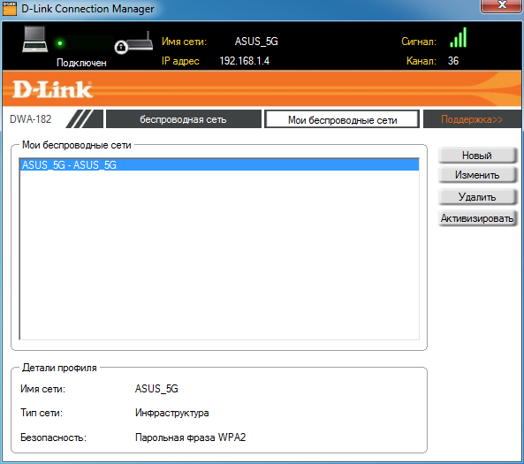Edit profile using the Изменить button
Image resolution: width=524 pixels, height=464 pixels.
coord(477,175)
